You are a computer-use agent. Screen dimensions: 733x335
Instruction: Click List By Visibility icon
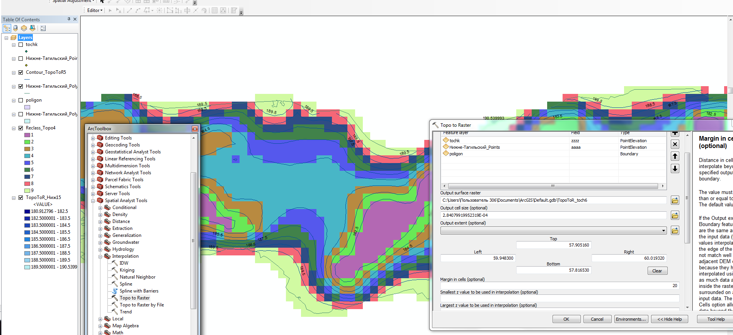pos(24,28)
